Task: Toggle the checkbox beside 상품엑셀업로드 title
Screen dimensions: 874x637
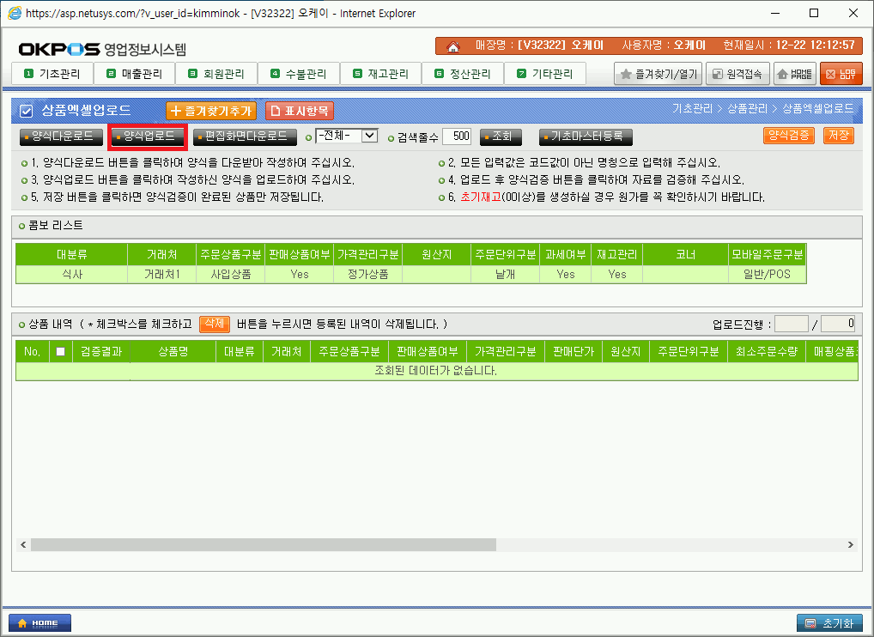Action: [27, 111]
